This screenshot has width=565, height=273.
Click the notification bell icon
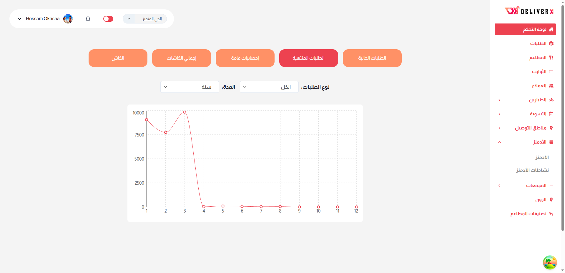[x=88, y=19]
